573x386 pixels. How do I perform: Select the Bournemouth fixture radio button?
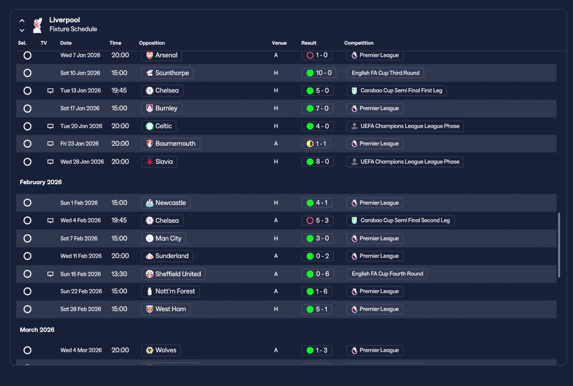click(x=27, y=144)
